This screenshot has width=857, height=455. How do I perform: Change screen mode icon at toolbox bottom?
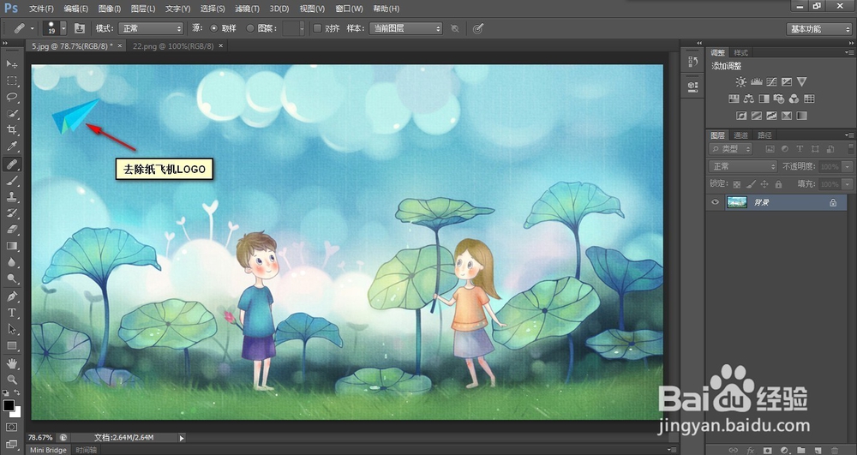click(x=11, y=445)
